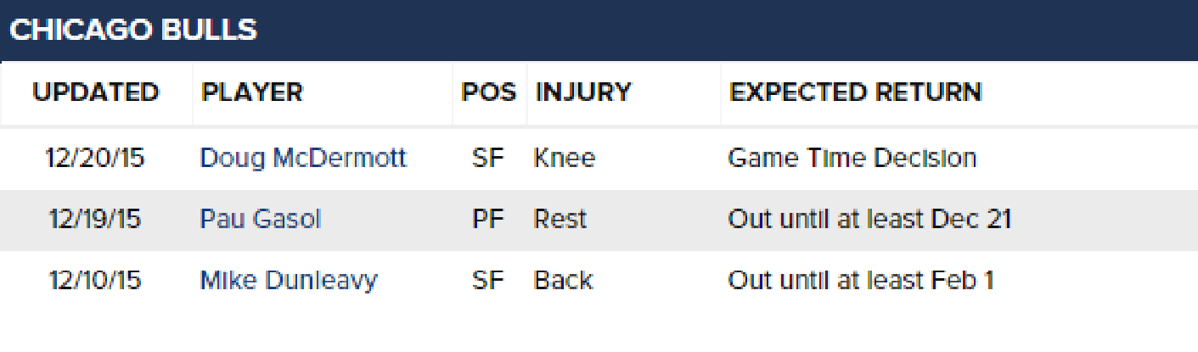The width and height of the screenshot is (1198, 352).
Task: Click the PLAYER column header
Action: coord(252,92)
